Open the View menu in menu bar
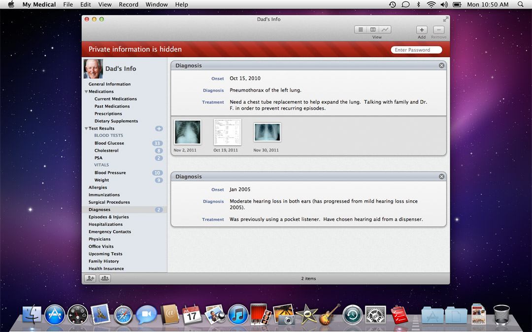The width and height of the screenshot is (532, 332). point(105,4)
